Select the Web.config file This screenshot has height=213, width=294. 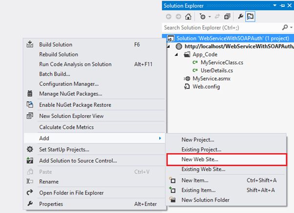206,86
